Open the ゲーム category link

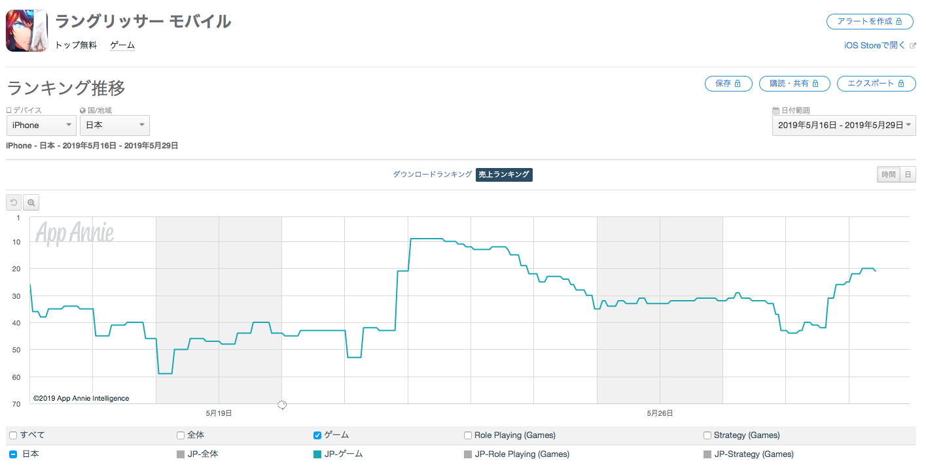pos(122,45)
